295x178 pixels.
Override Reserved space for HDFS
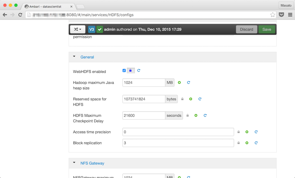[x=191, y=99]
